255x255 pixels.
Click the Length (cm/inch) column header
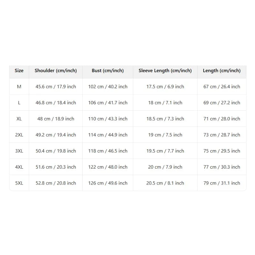tap(222, 70)
